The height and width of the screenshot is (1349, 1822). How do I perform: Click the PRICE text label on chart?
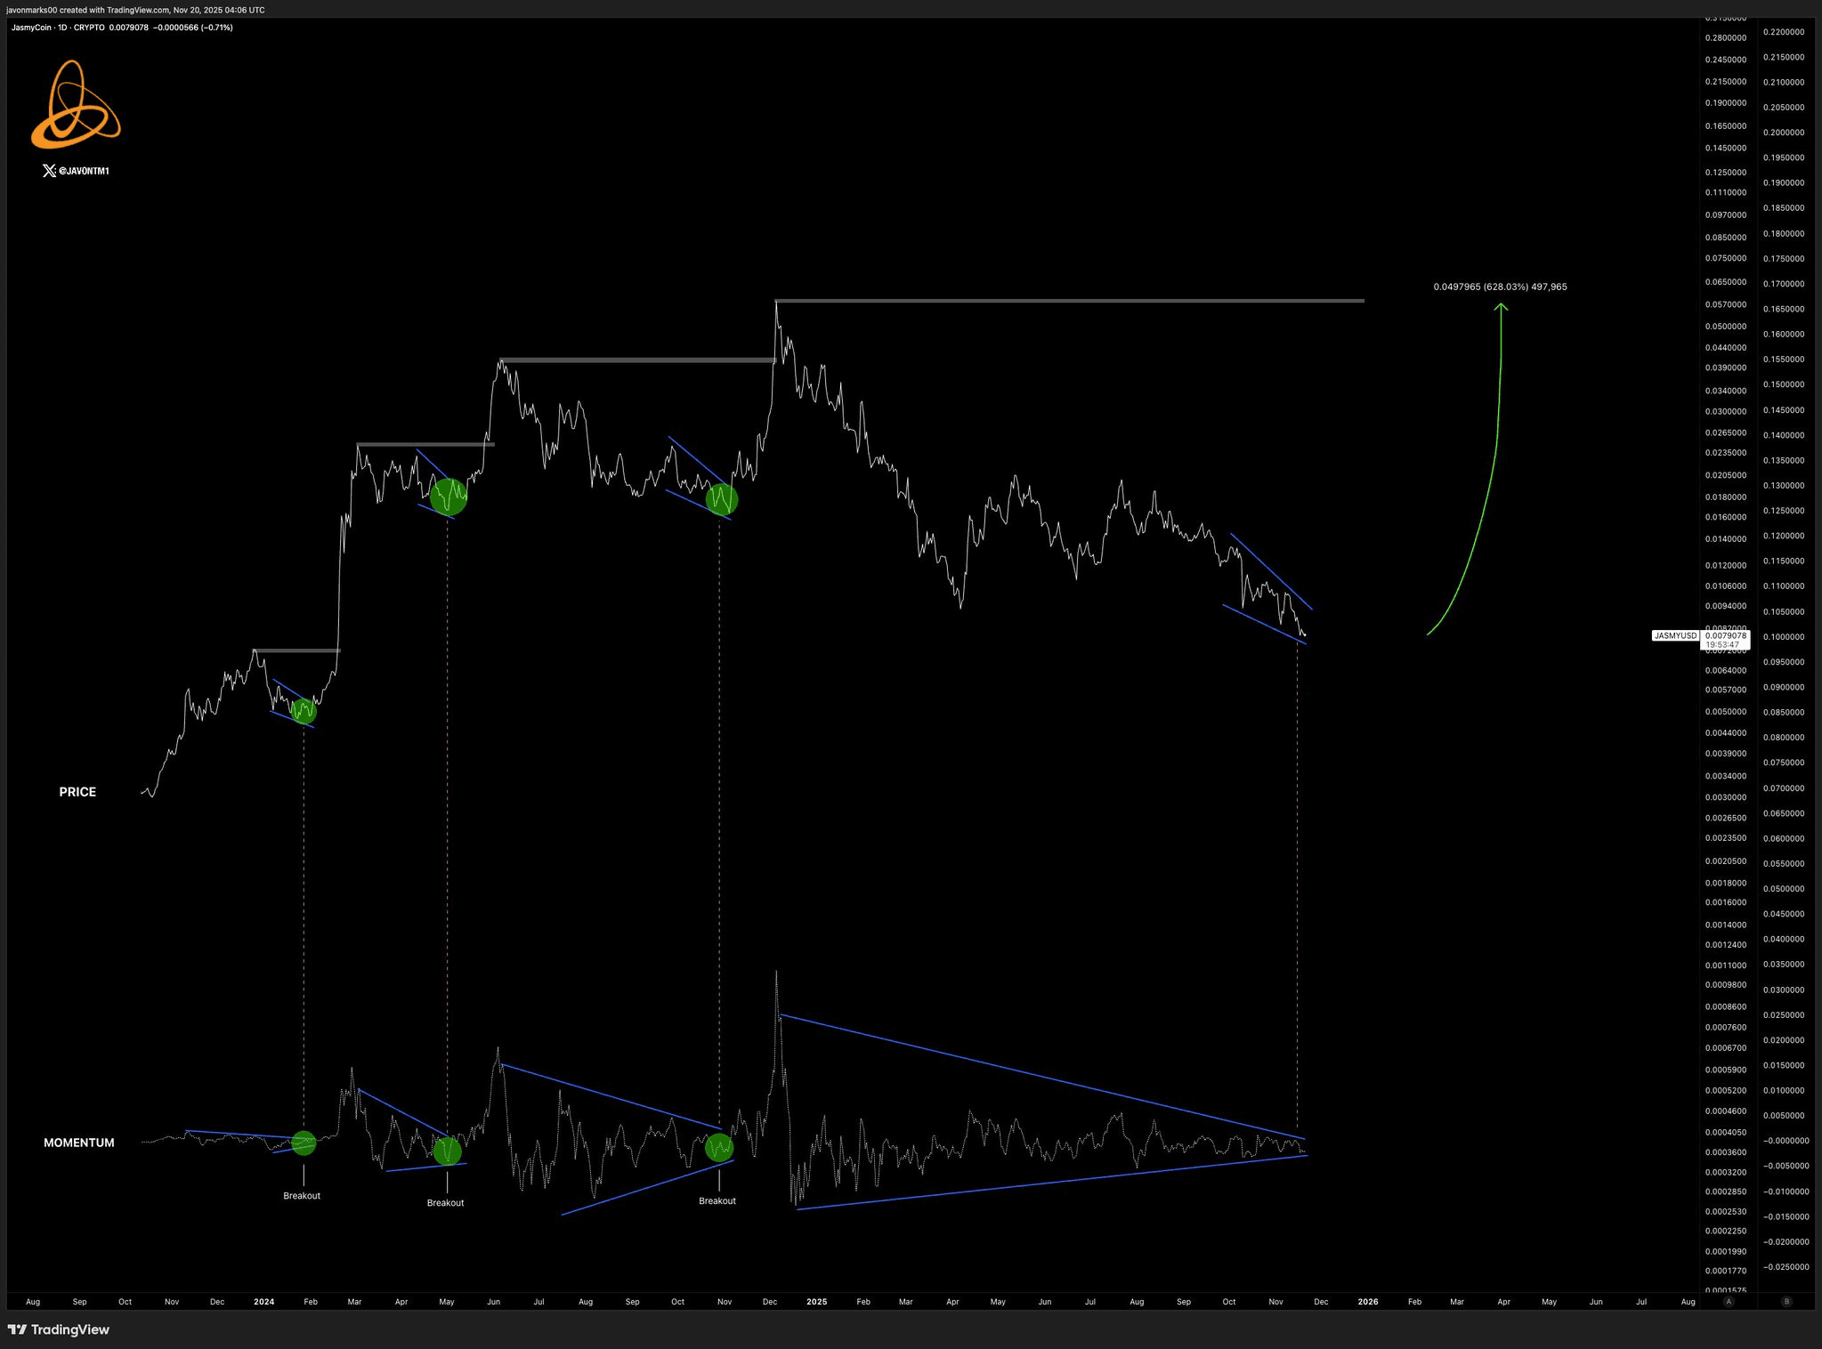[x=77, y=792]
